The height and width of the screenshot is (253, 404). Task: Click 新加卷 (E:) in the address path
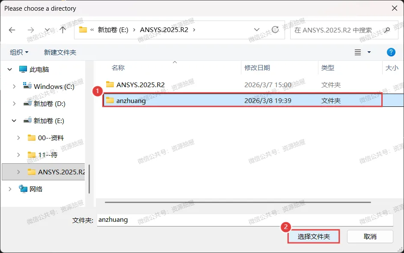pyautogui.click(x=113, y=30)
